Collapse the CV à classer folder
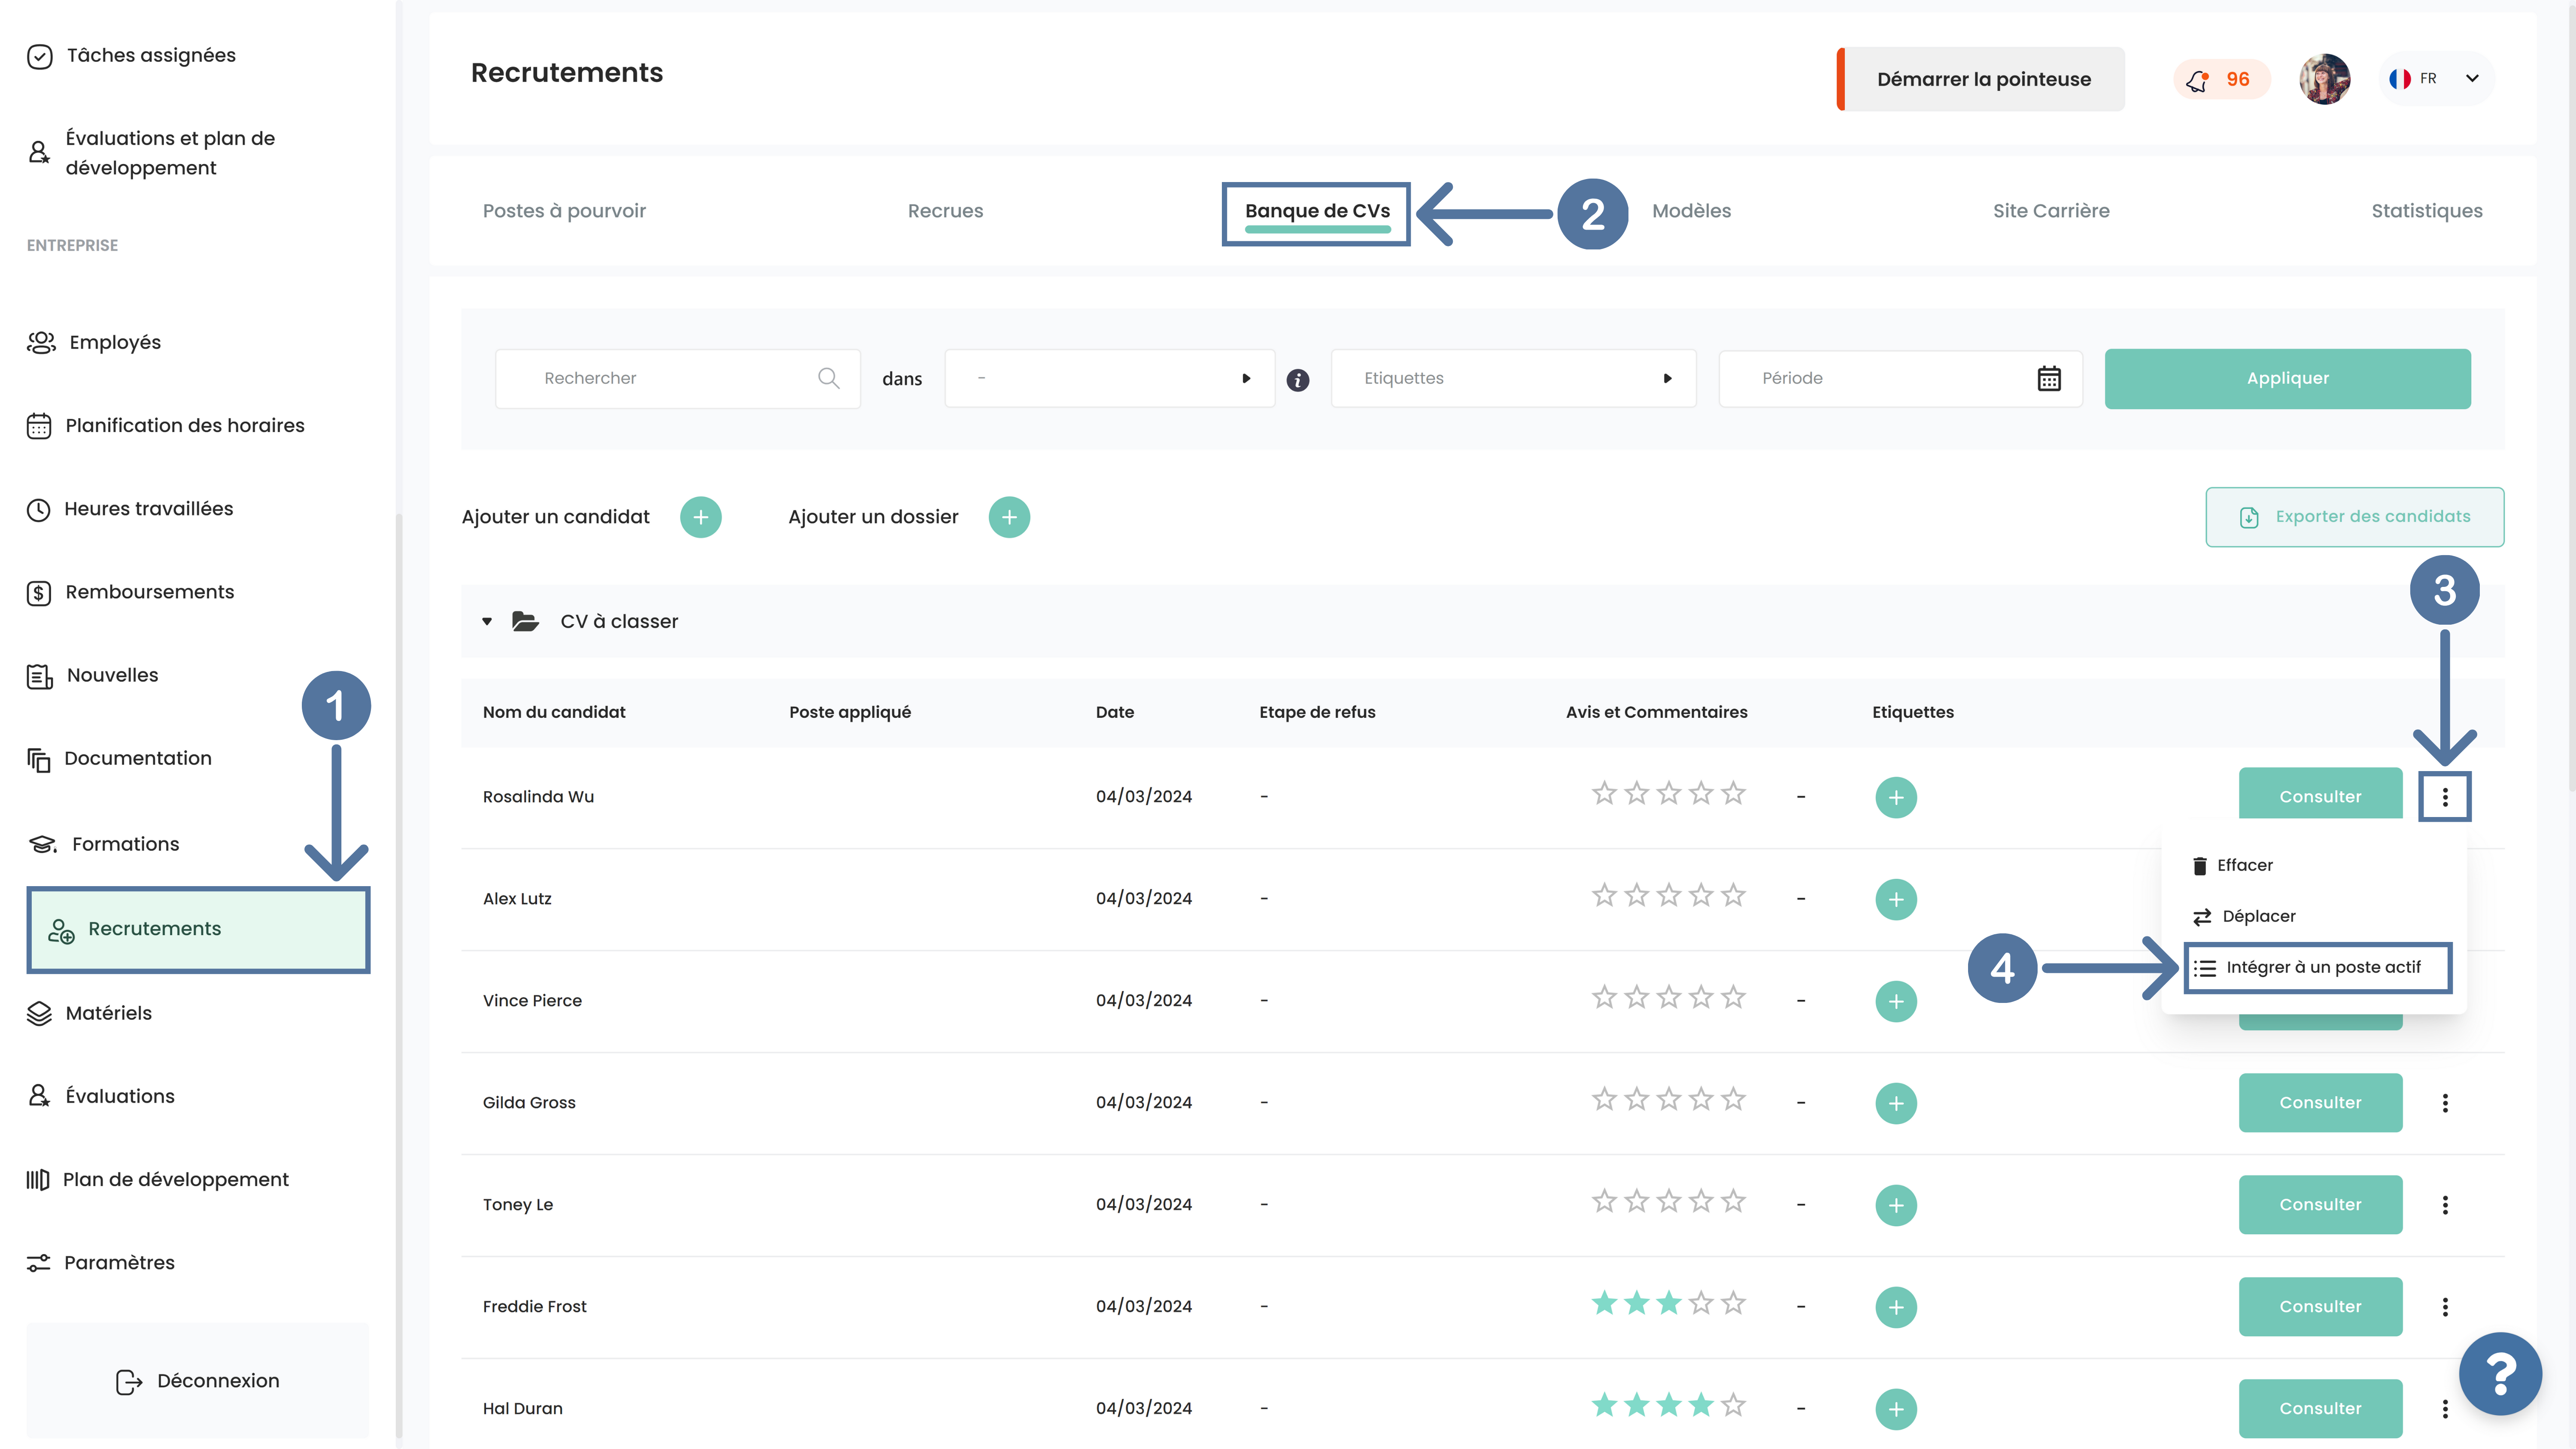Image resolution: width=2576 pixels, height=1449 pixels. [x=487, y=622]
